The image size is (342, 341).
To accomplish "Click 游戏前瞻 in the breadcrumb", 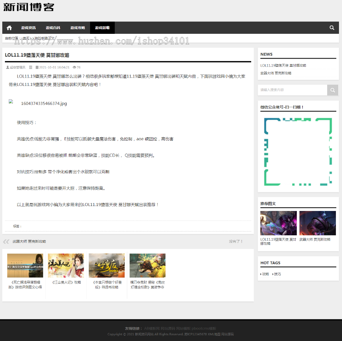I will [41, 38].
